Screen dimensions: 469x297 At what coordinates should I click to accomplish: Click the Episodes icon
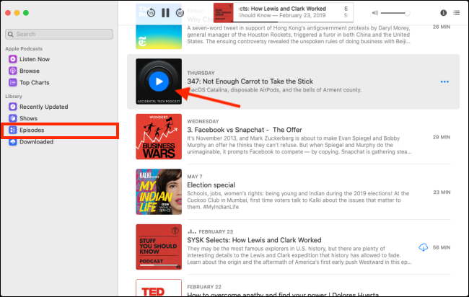pos(12,130)
